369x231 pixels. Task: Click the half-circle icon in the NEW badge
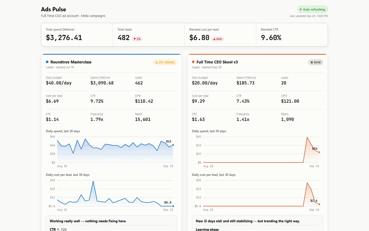pyautogui.click(x=312, y=62)
